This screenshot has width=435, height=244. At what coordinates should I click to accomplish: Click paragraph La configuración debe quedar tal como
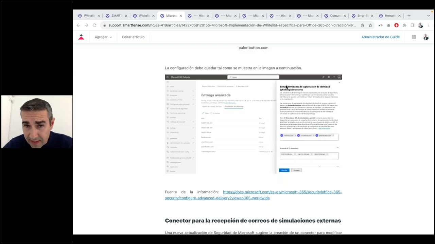coord(233,68)
